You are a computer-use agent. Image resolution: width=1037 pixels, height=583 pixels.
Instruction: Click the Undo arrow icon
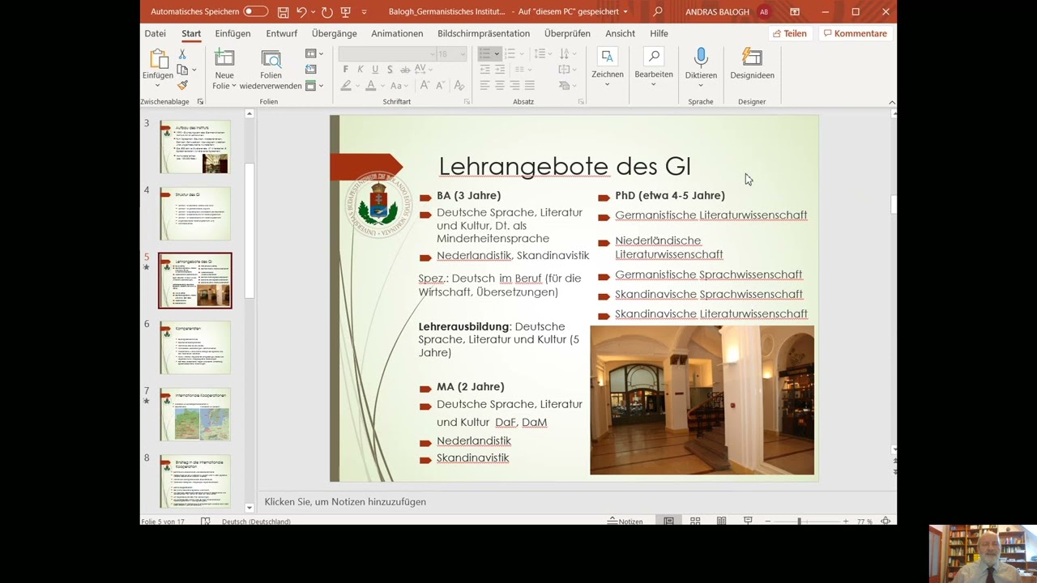point(301,12)
